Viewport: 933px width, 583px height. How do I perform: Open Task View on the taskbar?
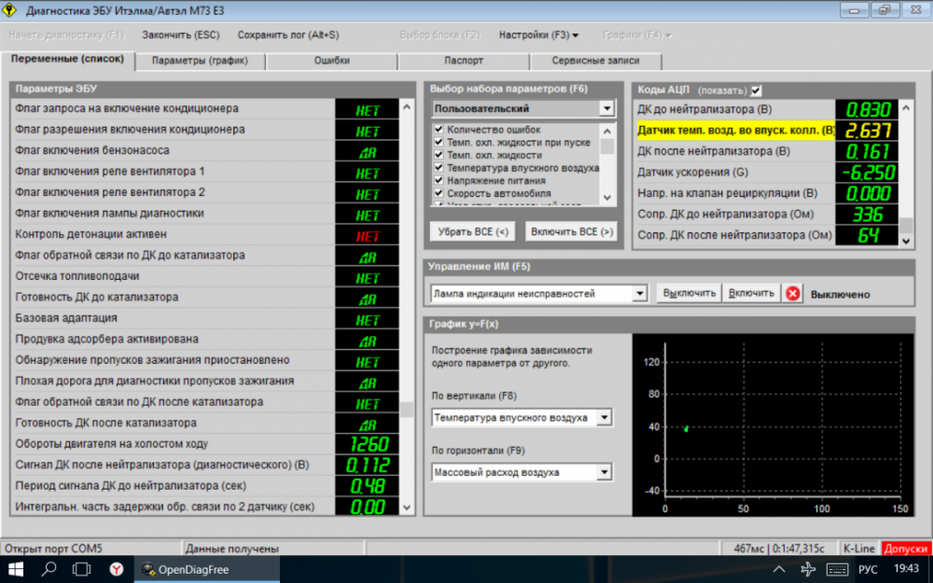(81, 569)
